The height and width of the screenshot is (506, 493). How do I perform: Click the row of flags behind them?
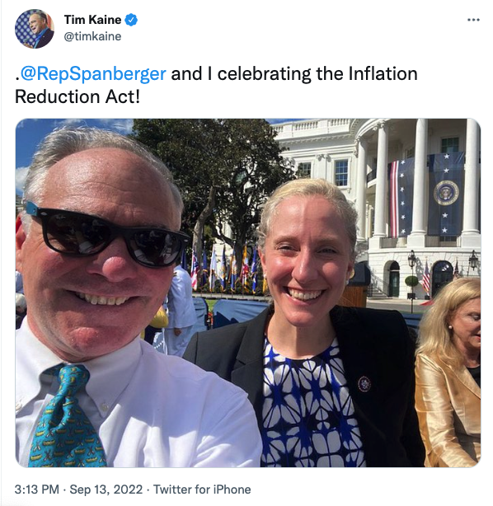click(225, 269)
